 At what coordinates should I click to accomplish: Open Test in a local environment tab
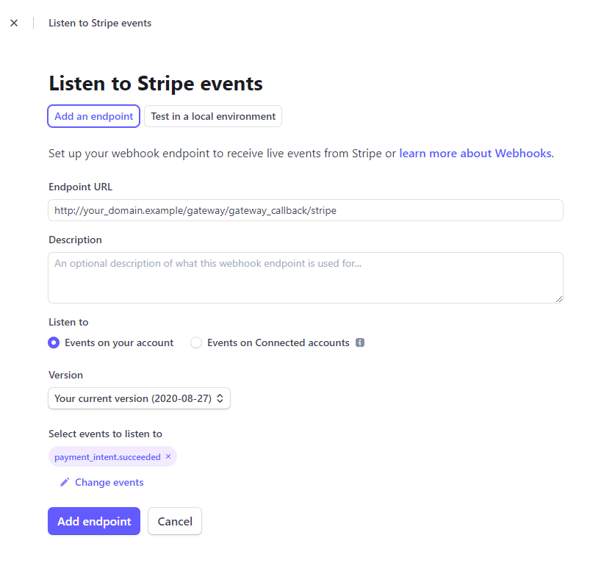pyautogui.click(x=213, y=116)
